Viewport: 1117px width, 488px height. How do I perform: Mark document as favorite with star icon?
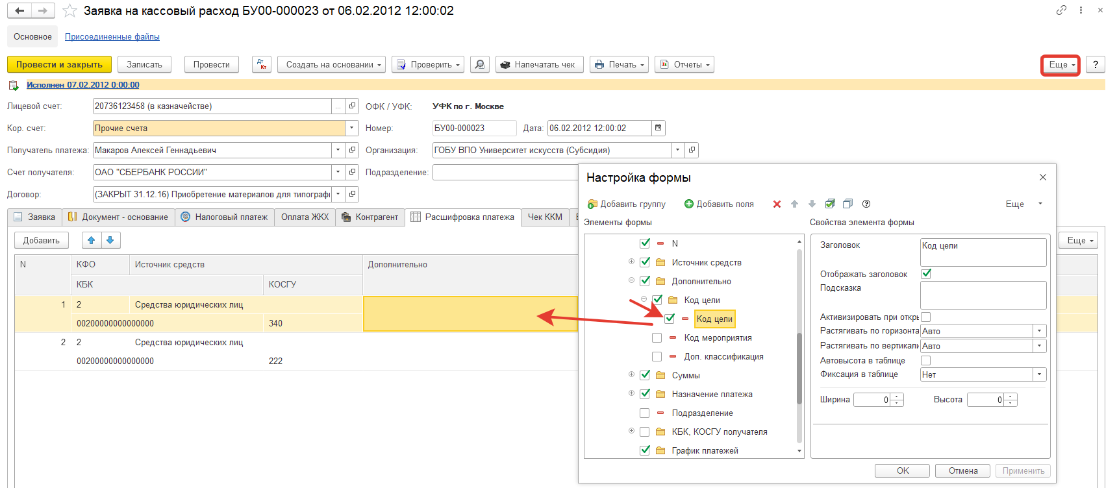(69, 11)
